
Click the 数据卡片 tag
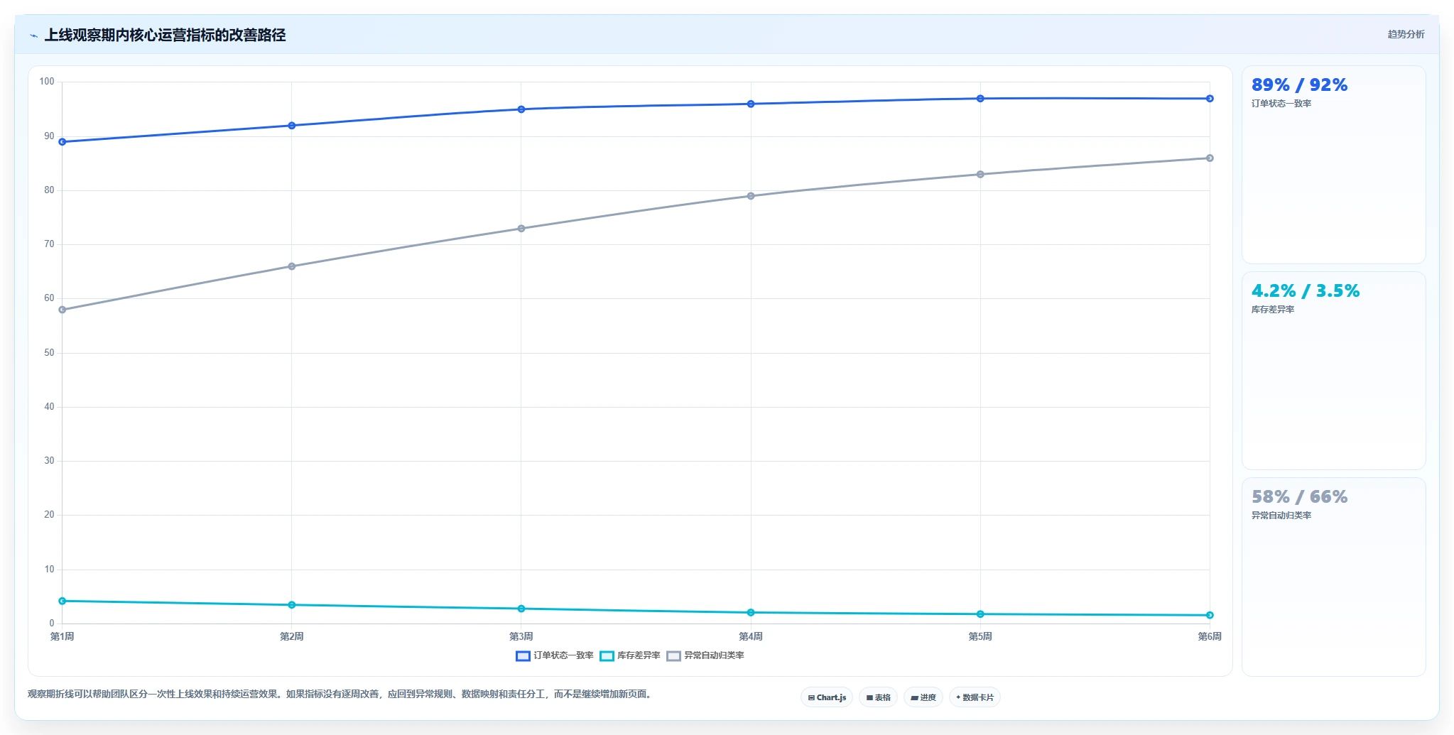click(x=975, y=697)
